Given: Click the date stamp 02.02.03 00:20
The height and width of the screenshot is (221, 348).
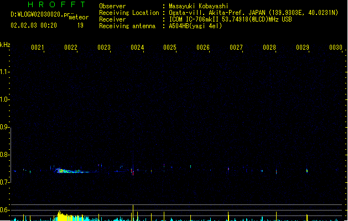Looking at the screenshot, I should click(x=34, y=25).
